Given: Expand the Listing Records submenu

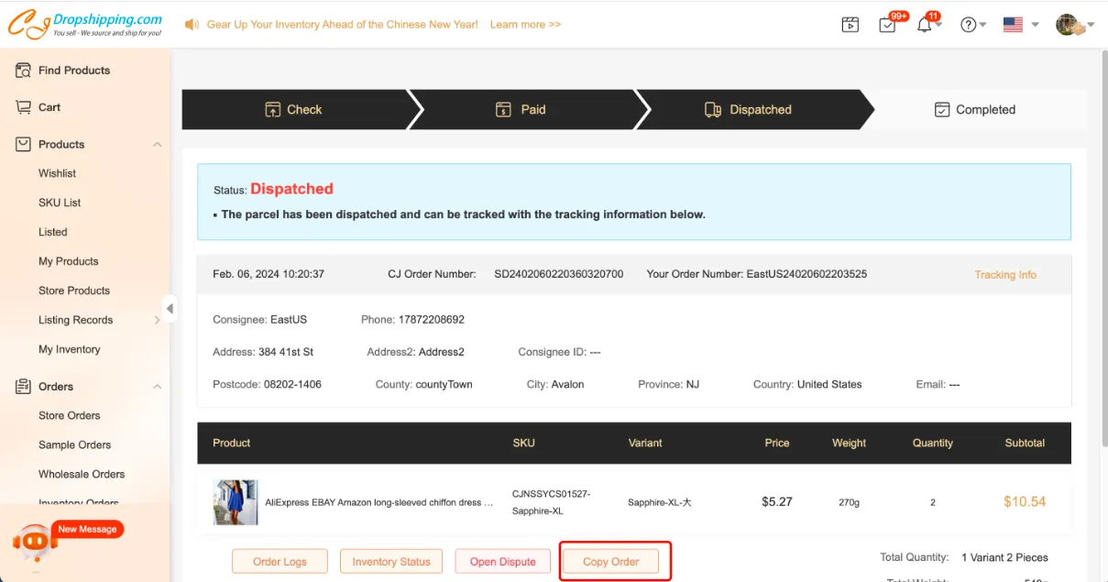Looking at the screenshot, I should tap(157, 320).
